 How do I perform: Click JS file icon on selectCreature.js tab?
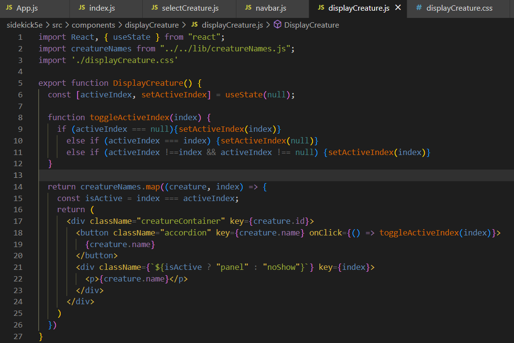click(155, 8)
